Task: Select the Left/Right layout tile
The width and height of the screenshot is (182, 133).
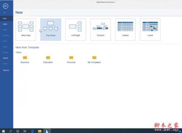Action: (x=76, y=30)
